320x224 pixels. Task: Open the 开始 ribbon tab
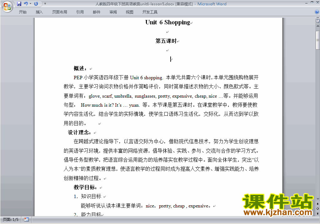[x=22, y=12]
